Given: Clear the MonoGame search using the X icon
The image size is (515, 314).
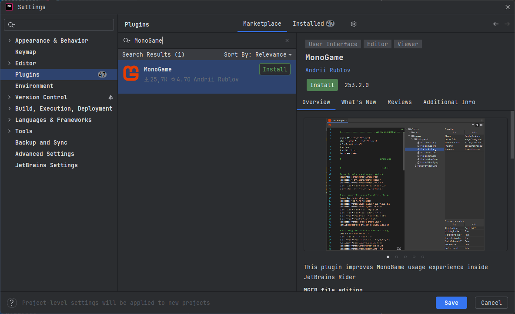Looking at the screenshot, I should [287, 41].
